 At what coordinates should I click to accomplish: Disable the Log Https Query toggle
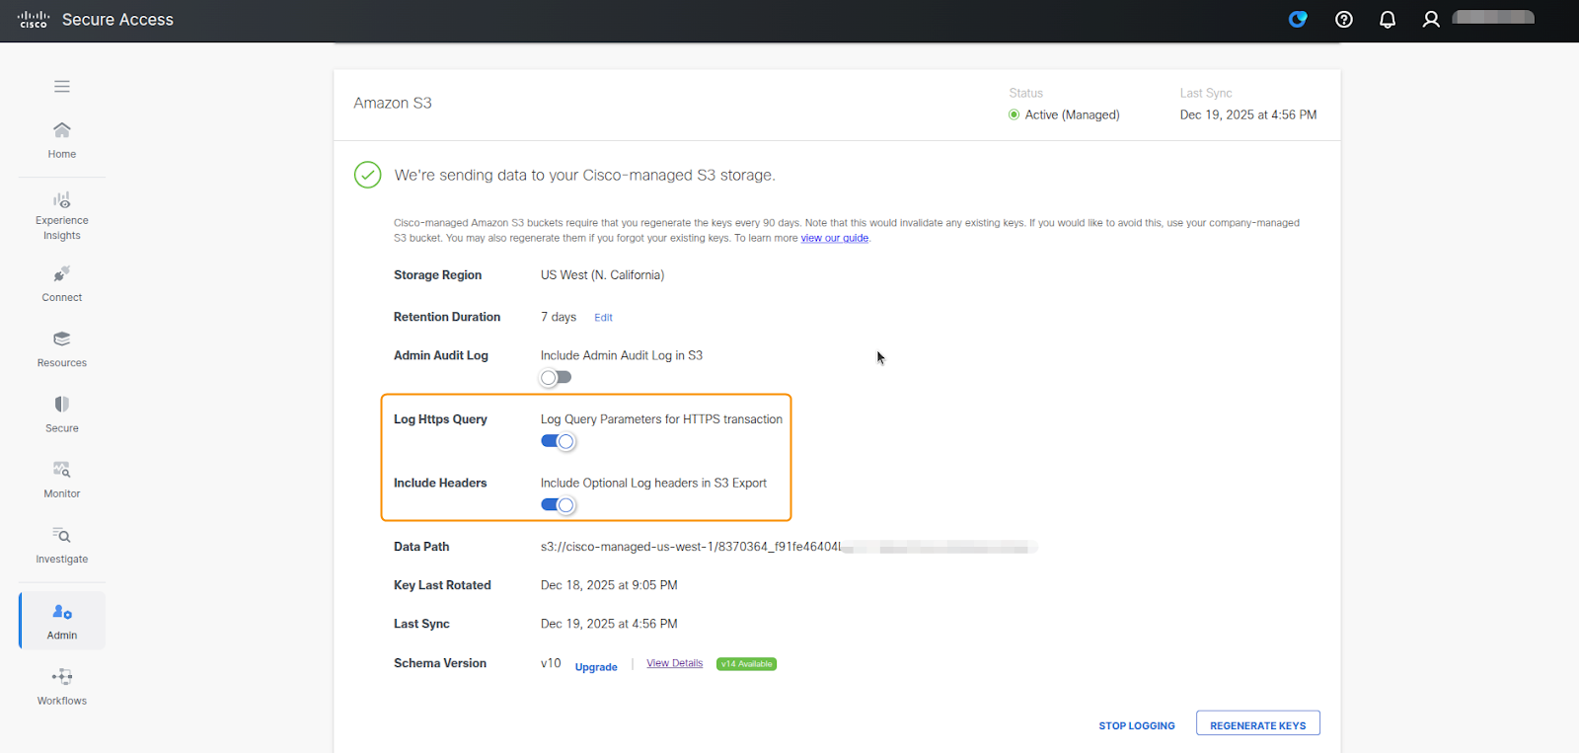558,441
